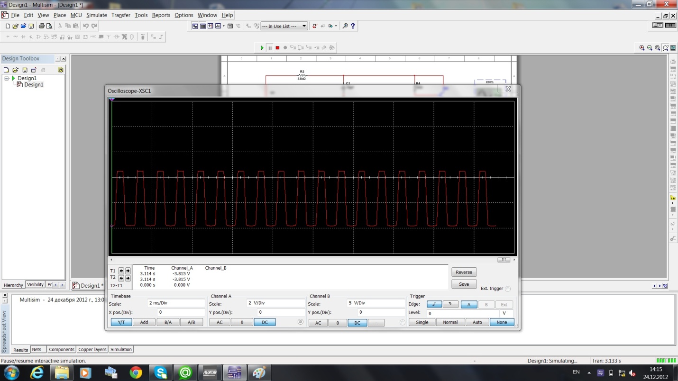The height and width of the screenshot is (381, 678).
Task: Click the New file icon in main toolbar
Action: pos(8,26)
